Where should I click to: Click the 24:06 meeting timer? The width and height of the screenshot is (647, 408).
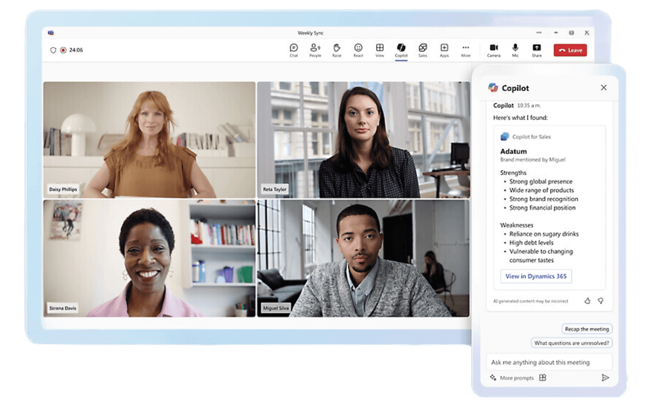pyautogui.click(x=76, y=50)
